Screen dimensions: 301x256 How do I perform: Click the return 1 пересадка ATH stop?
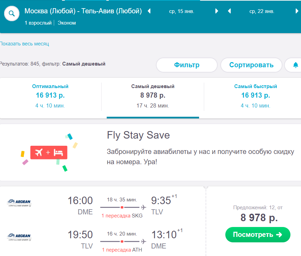pyautogui.click(x=122, y=250)
